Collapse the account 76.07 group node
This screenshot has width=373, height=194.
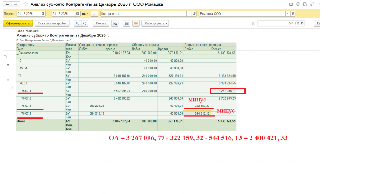coord(11,87)
